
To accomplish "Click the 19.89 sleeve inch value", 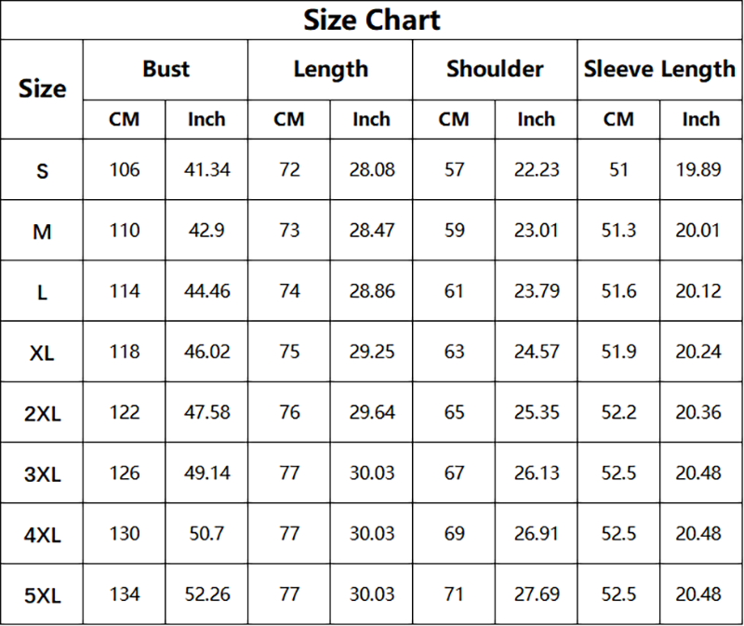I will (x=700, y=170).
